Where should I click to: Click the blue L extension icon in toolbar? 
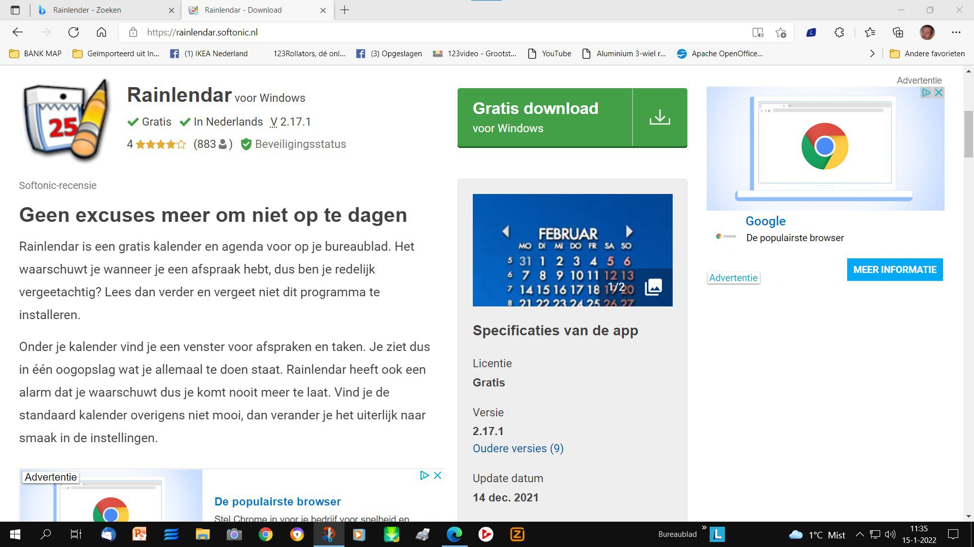[x=811, y=32]
